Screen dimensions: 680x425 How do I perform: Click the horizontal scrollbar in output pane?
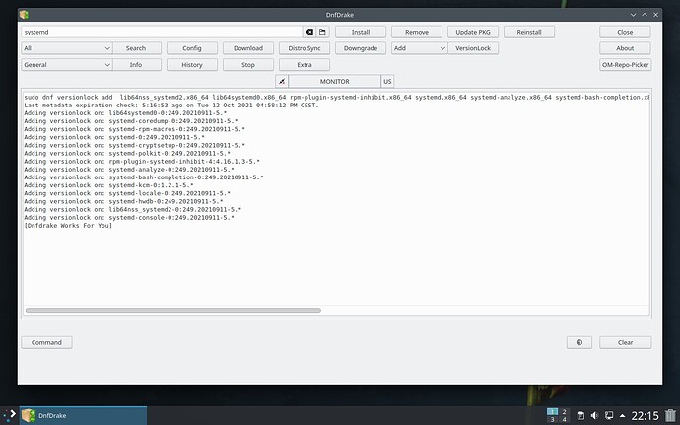pyautogui.click(x=173, y=310)
